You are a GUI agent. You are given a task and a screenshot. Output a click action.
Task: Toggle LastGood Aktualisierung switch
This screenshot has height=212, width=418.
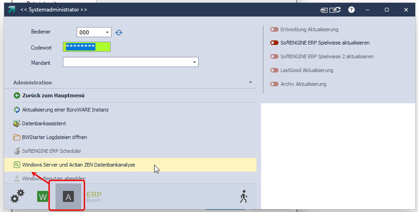pos(274,70)
